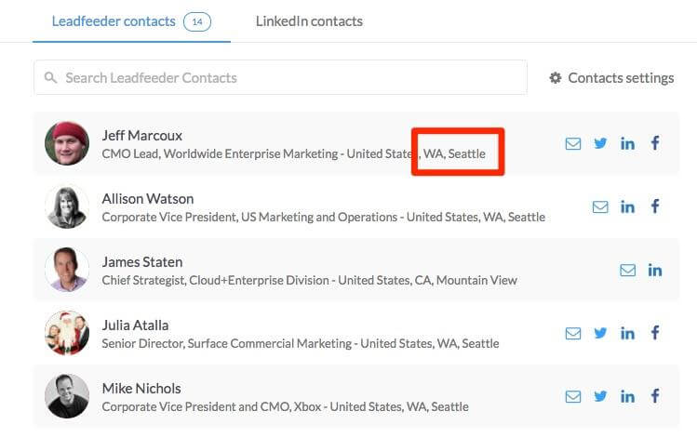Image resolution: width=697 pixels, height=438 pixels.
Task: Email Jeff Marcoux via envelope icon
Action: [573, 143]
